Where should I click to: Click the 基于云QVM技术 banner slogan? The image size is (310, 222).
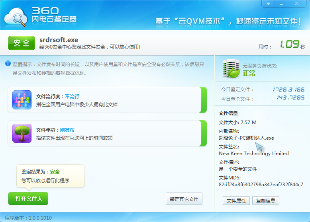point(228,21)
